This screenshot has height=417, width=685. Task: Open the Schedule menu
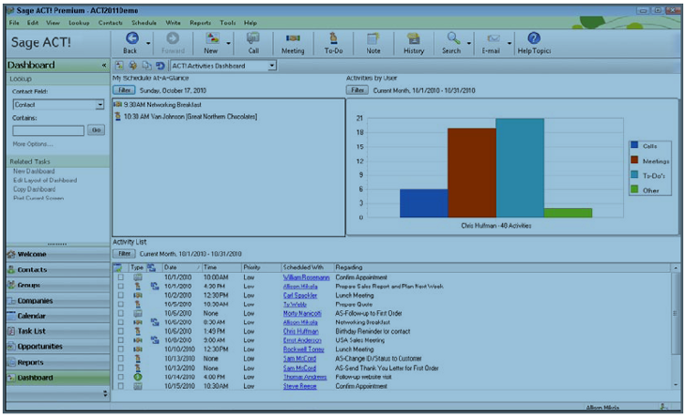(x=144, y=22)
